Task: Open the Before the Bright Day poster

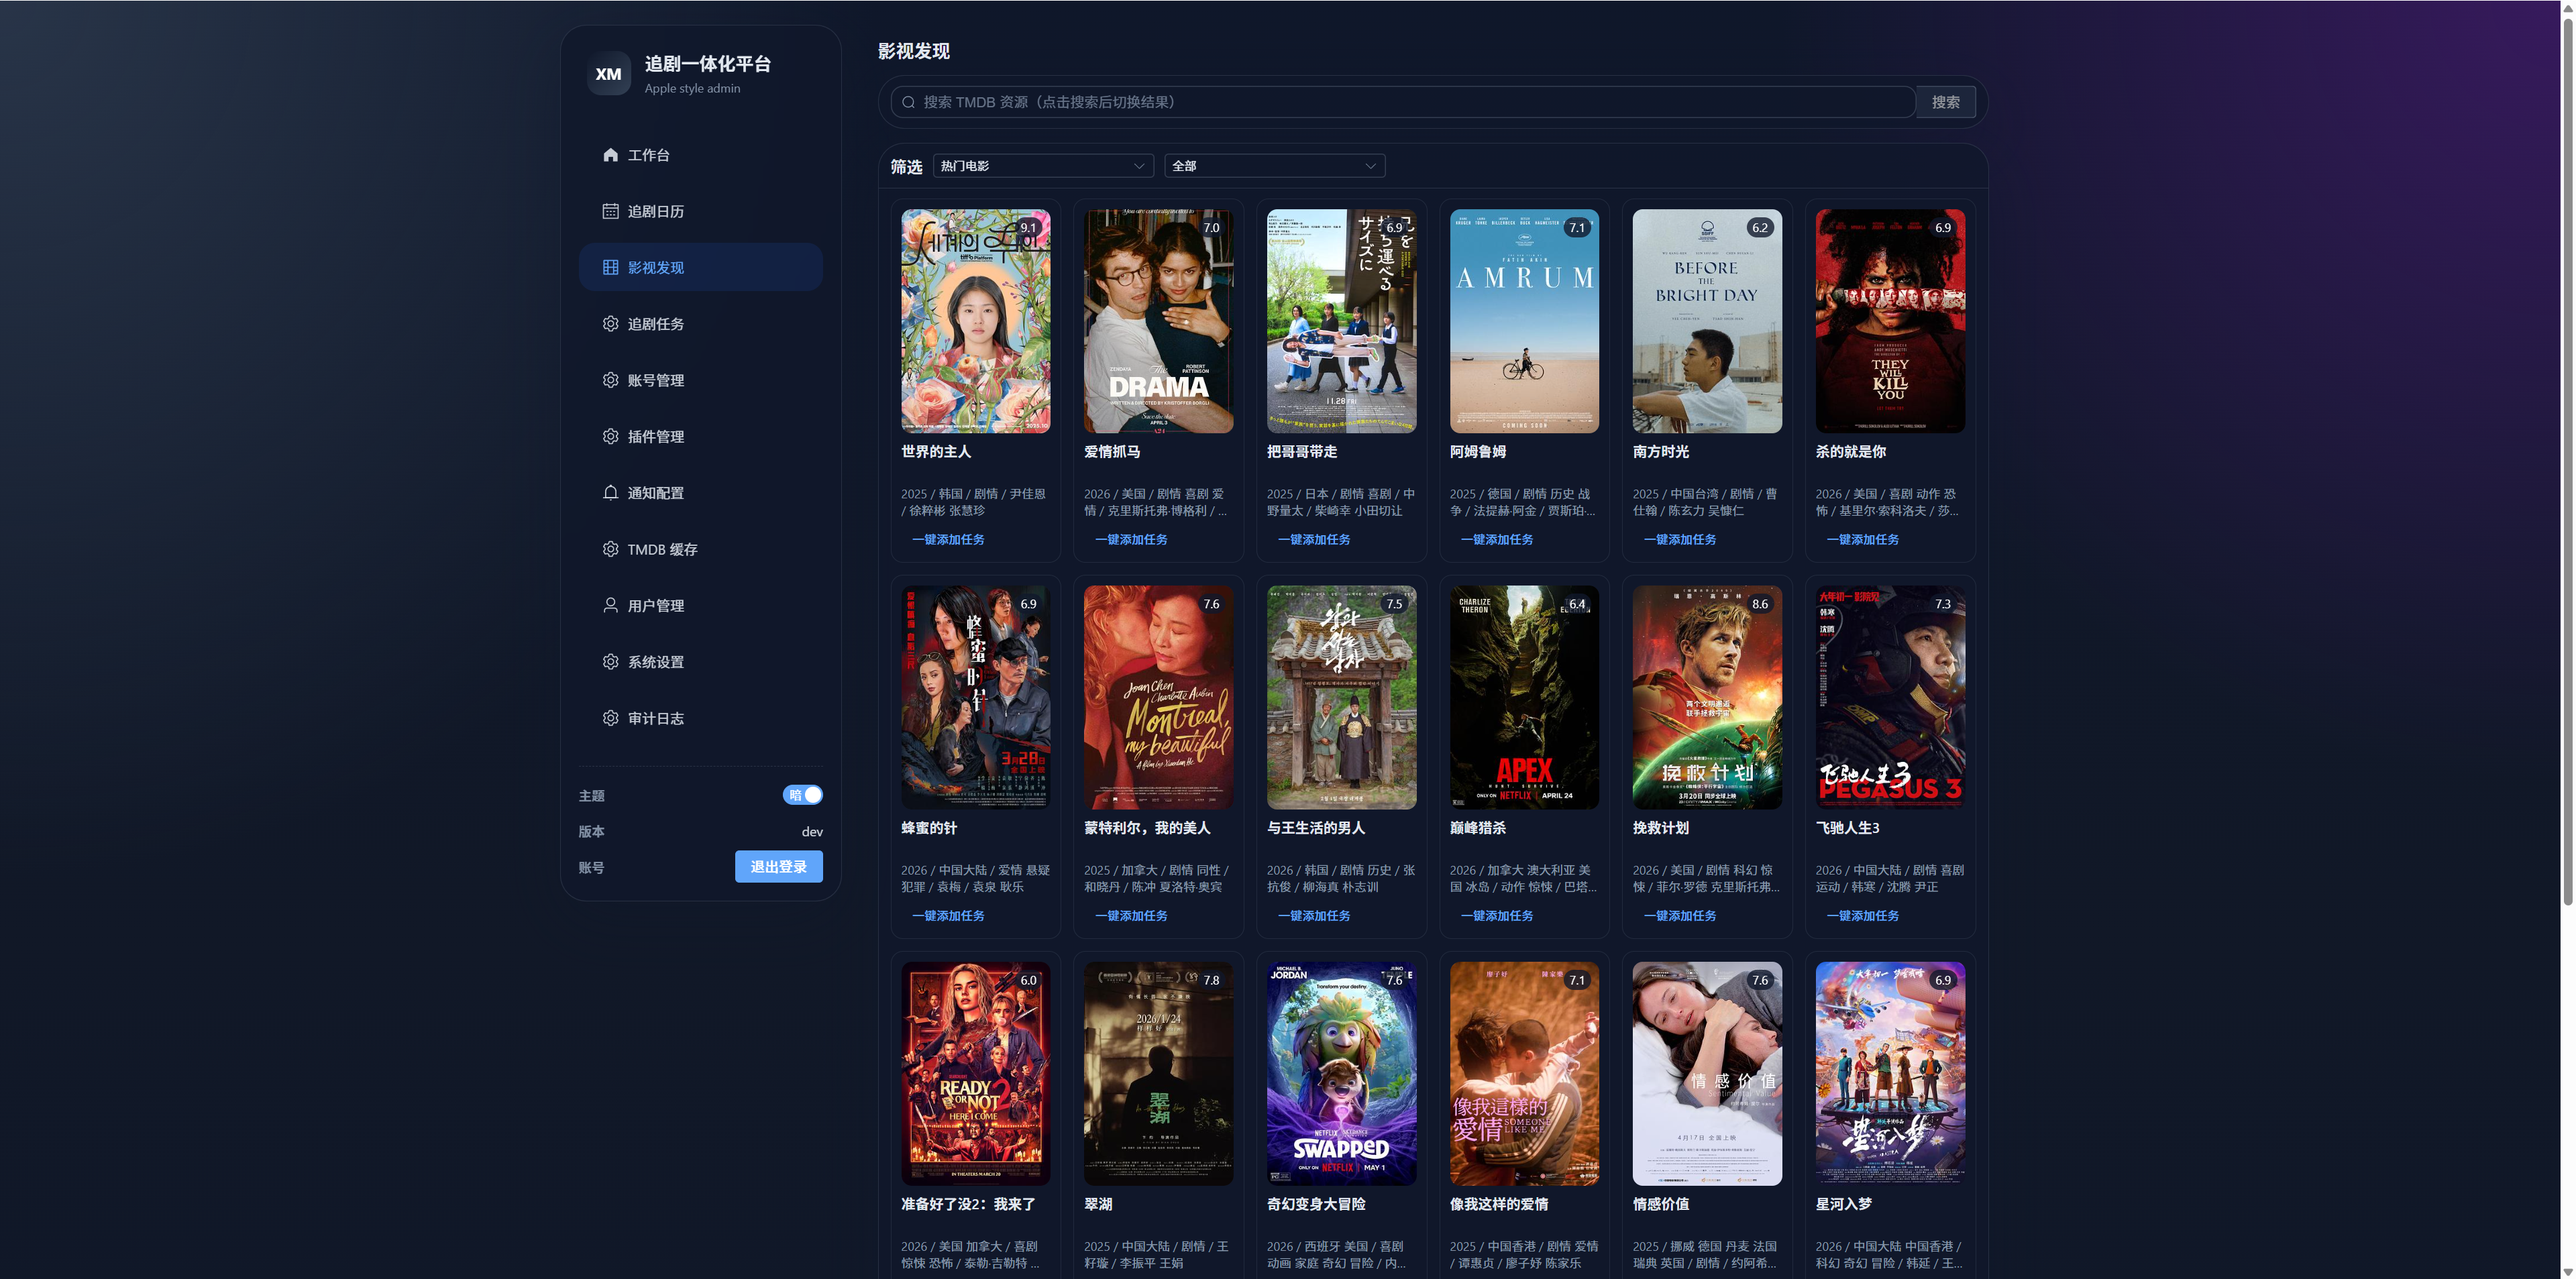Action: tap(1707, 321)
